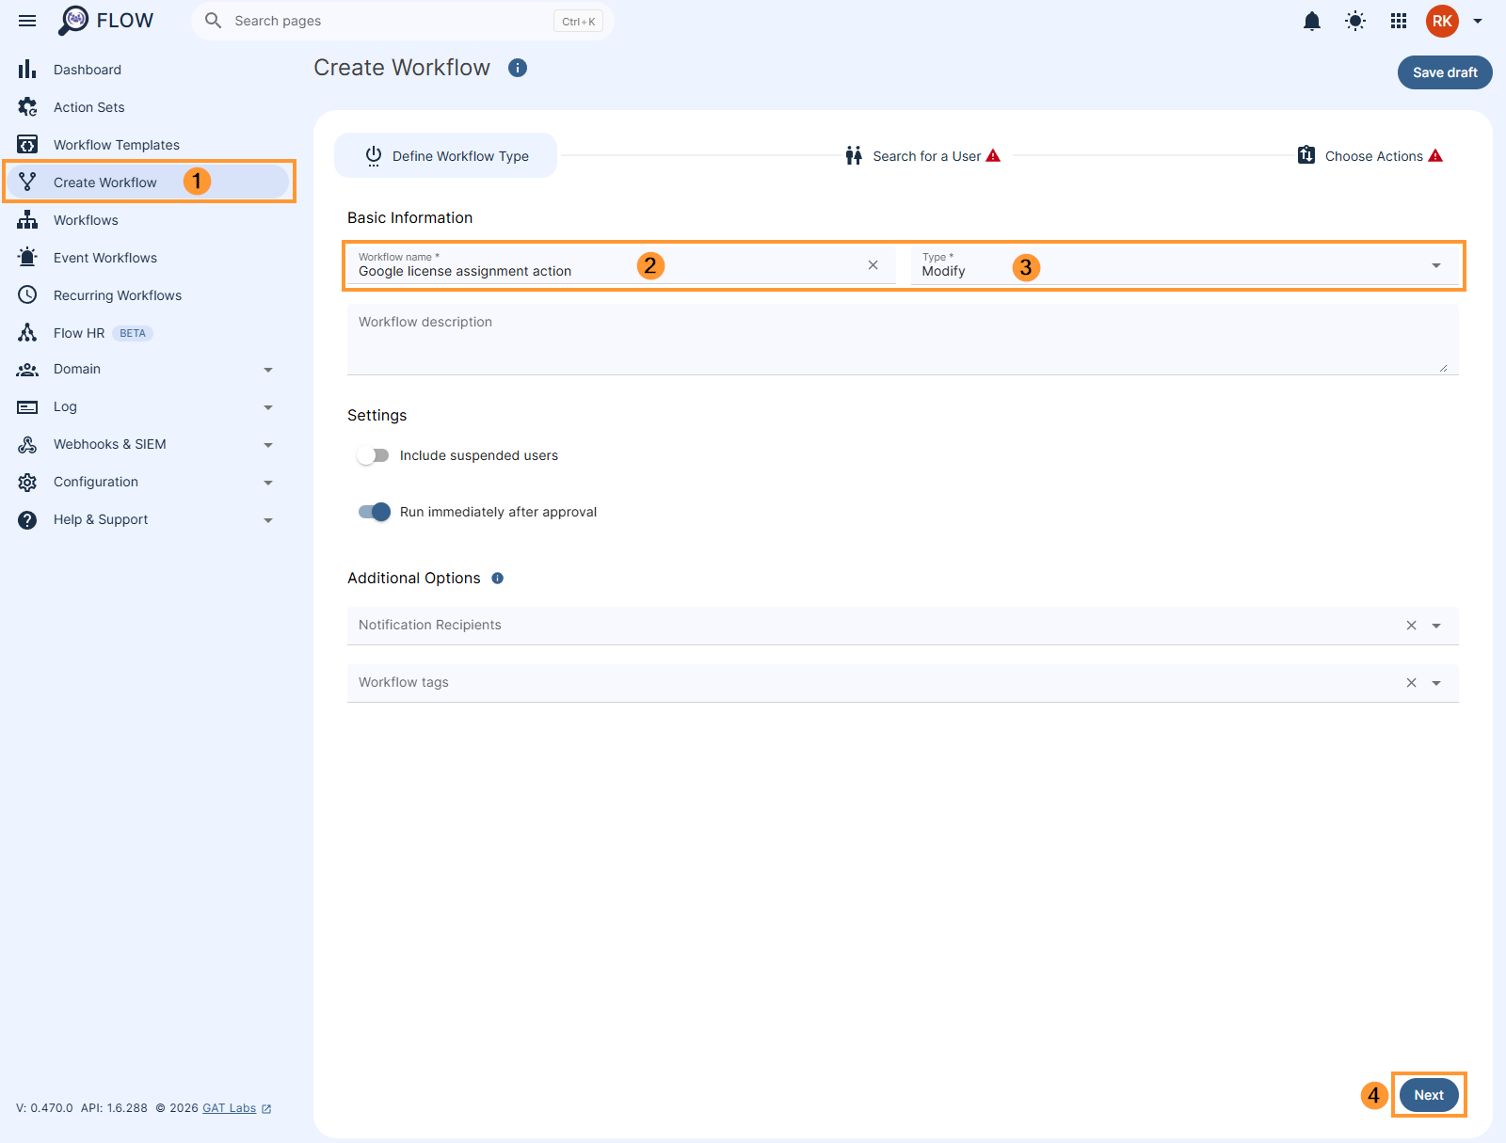This screenshot has width=1506, height=1143.
Task: Click the Configuration cog icon
Action: pos(27,483)
